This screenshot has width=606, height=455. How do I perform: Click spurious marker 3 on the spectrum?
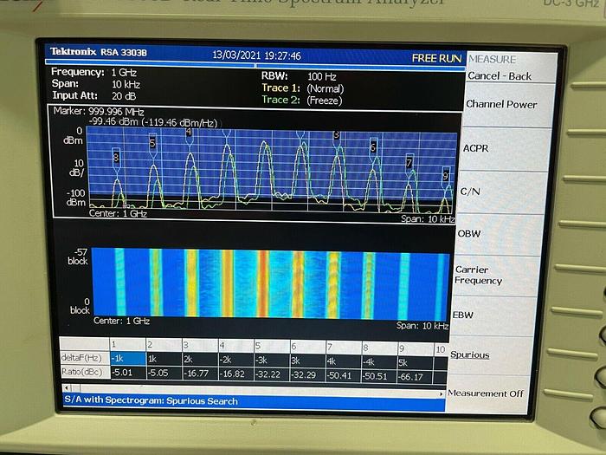point(337,136)
